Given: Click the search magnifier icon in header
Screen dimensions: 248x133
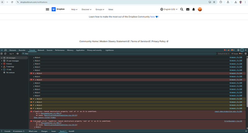Looking at the screenshot, I should [x=182, y=9].
